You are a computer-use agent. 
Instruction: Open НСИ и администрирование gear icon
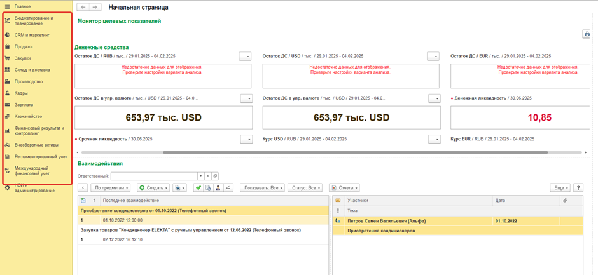click(x=7, y=187)
